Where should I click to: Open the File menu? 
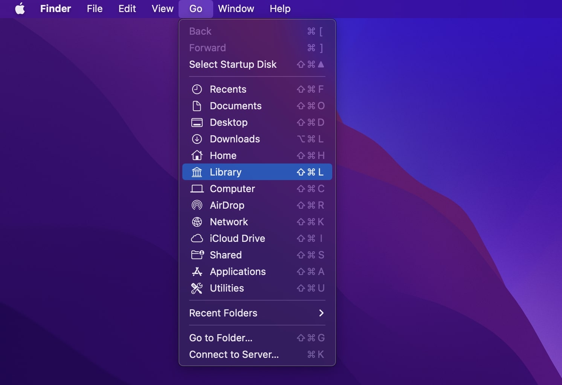pos(95,9)
